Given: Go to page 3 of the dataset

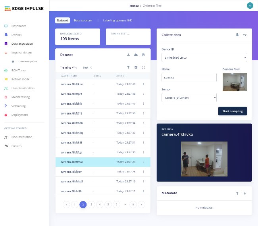Looking at the screenshot, I should point(91,205).
